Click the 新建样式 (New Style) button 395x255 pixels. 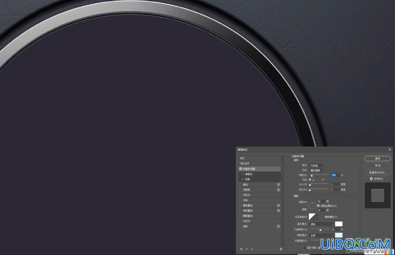pyautogui.click(x=377, y=172)
